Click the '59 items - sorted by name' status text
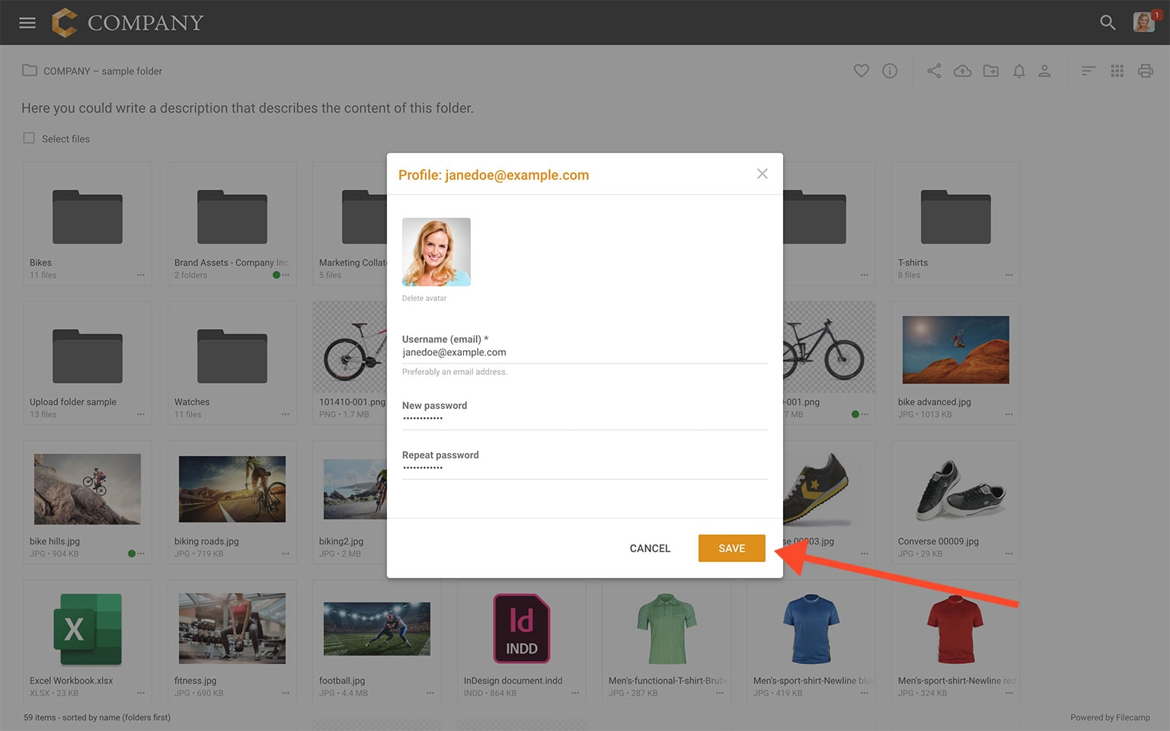The image size is (1170, 731). 97,717
